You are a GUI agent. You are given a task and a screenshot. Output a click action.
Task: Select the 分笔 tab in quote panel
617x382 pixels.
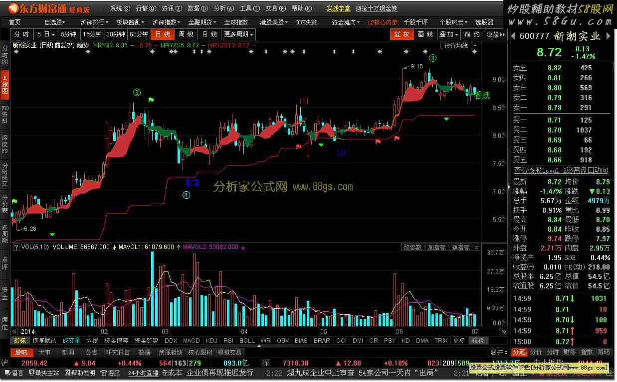tap(519, 352)
